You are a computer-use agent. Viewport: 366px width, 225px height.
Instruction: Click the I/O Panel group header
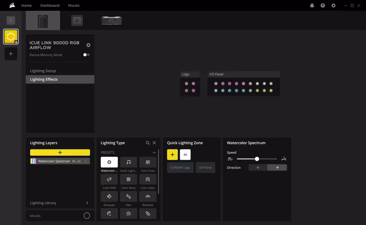(244, 74)
